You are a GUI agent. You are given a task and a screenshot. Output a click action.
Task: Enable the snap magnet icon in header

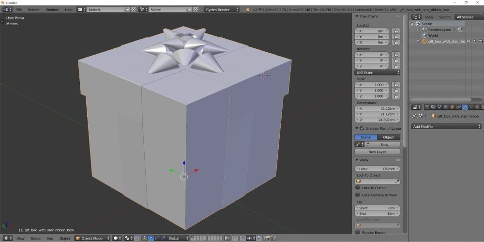(x=242, y=238)
